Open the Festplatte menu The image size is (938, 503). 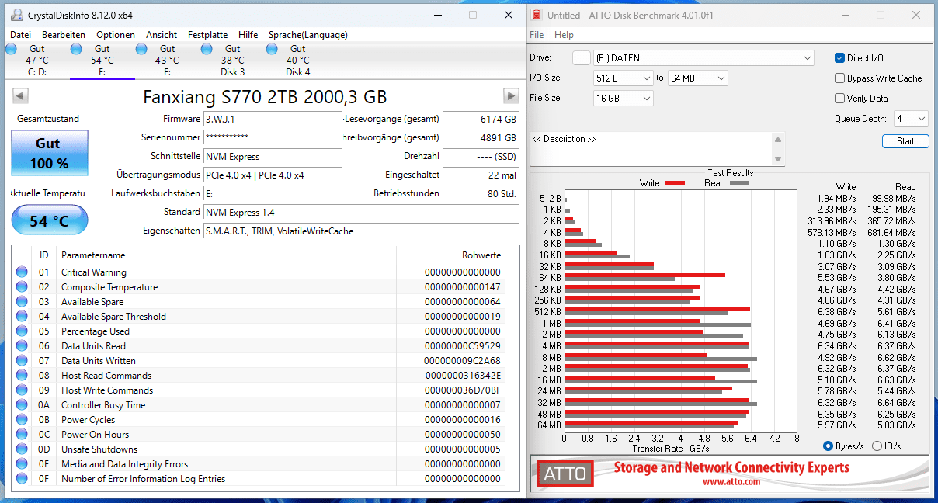coord(208,34)
